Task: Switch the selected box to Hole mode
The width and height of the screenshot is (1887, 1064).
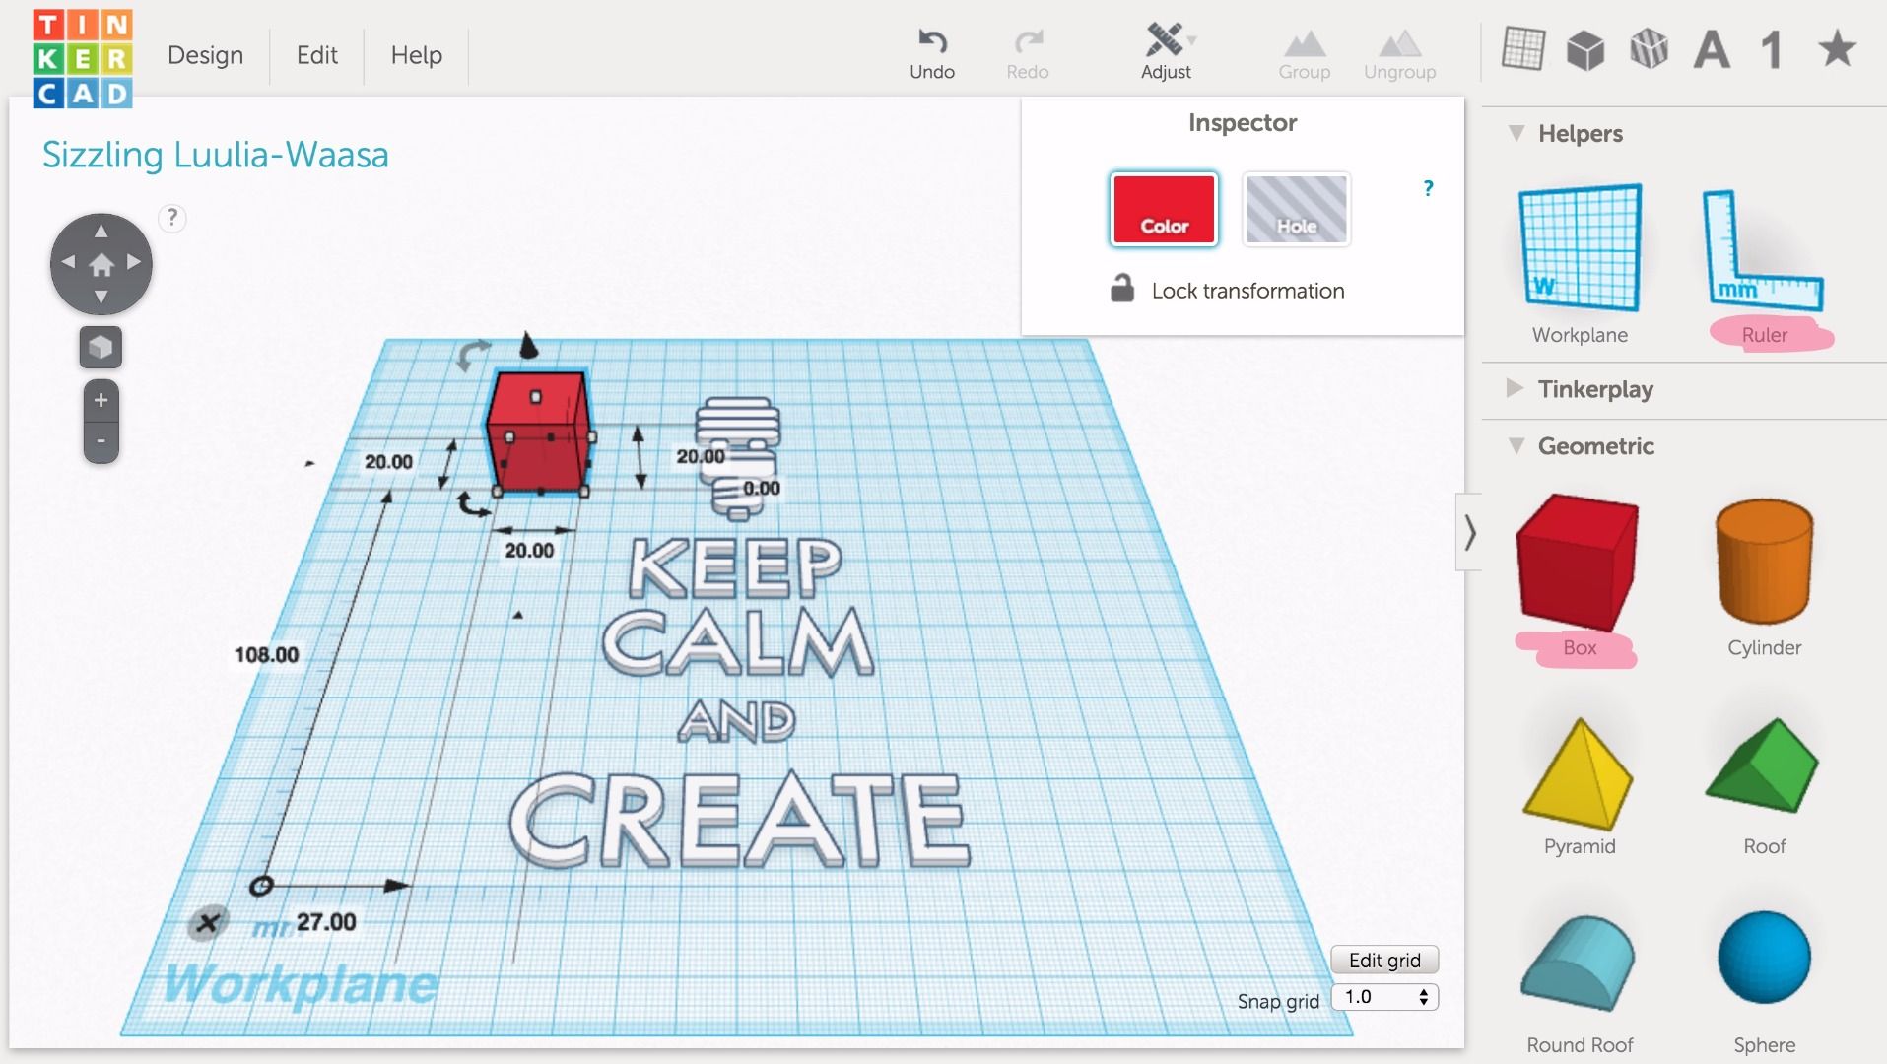Action: pyautogui.click(x=1296, y=209)
